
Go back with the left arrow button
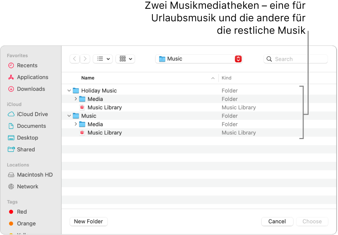pyautogui.click(x=75, y=59)
